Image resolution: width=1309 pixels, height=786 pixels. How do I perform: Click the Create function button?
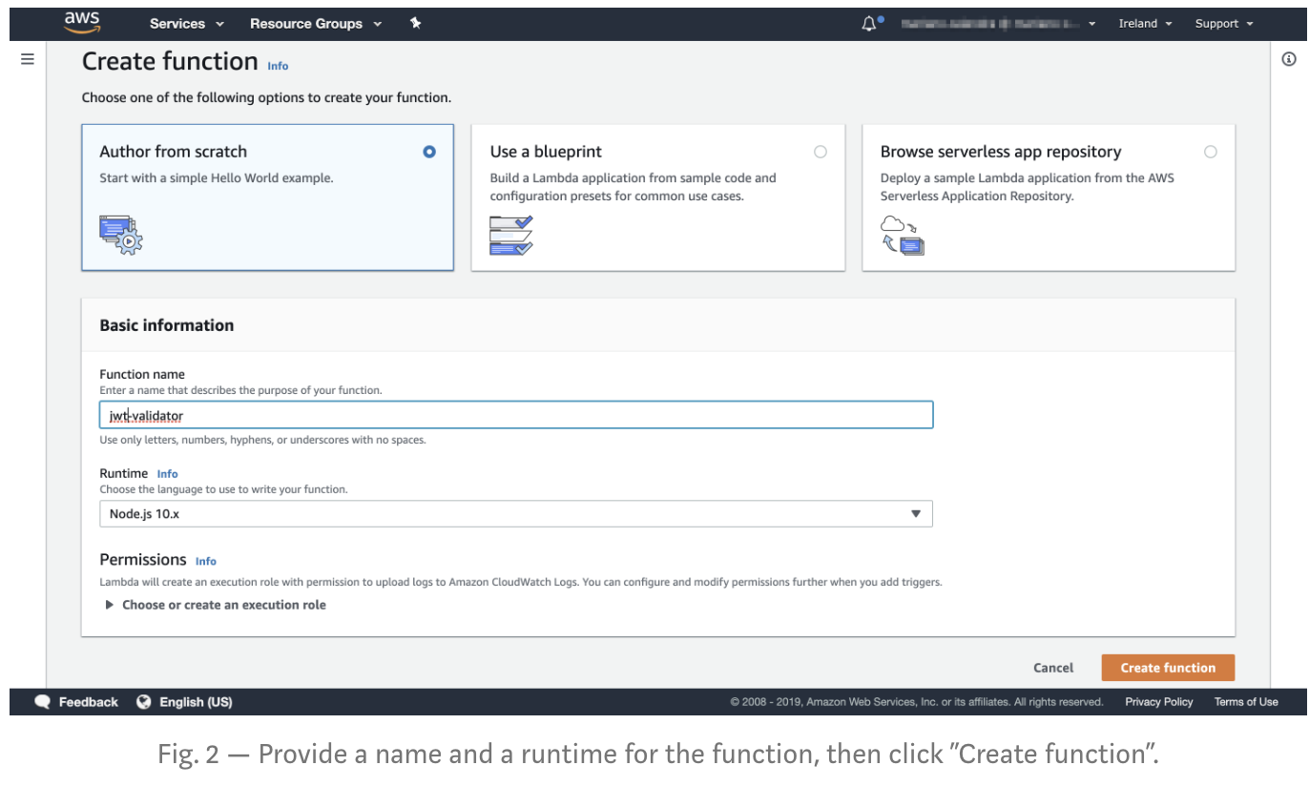pos(1168,668)
